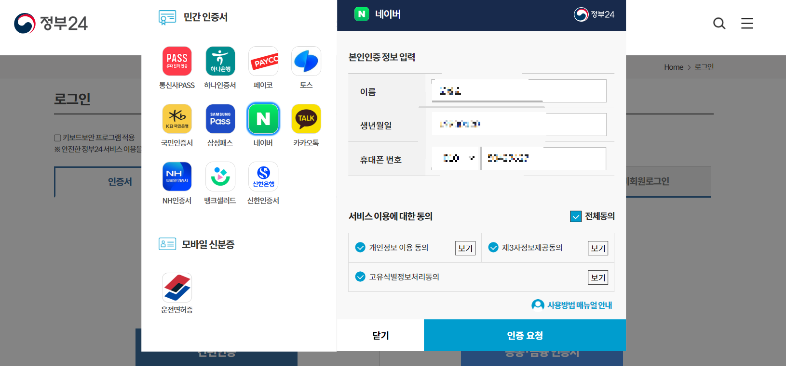Image resolution: width=786 pixels, height=366 pixels.
Task: Select the 통신사PASS certificate icon
Action: (177, 61)
